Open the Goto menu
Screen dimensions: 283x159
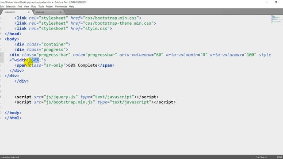tap(34, 6)
